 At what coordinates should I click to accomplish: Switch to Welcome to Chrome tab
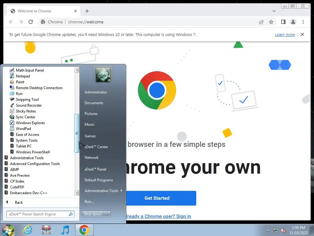pyautogui.click(x=44, y=11)
